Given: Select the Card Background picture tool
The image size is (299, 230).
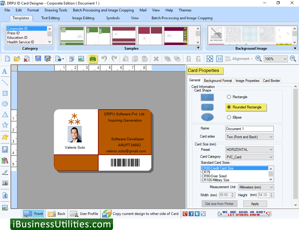Looking at the screenshot, I should point(5,207).
